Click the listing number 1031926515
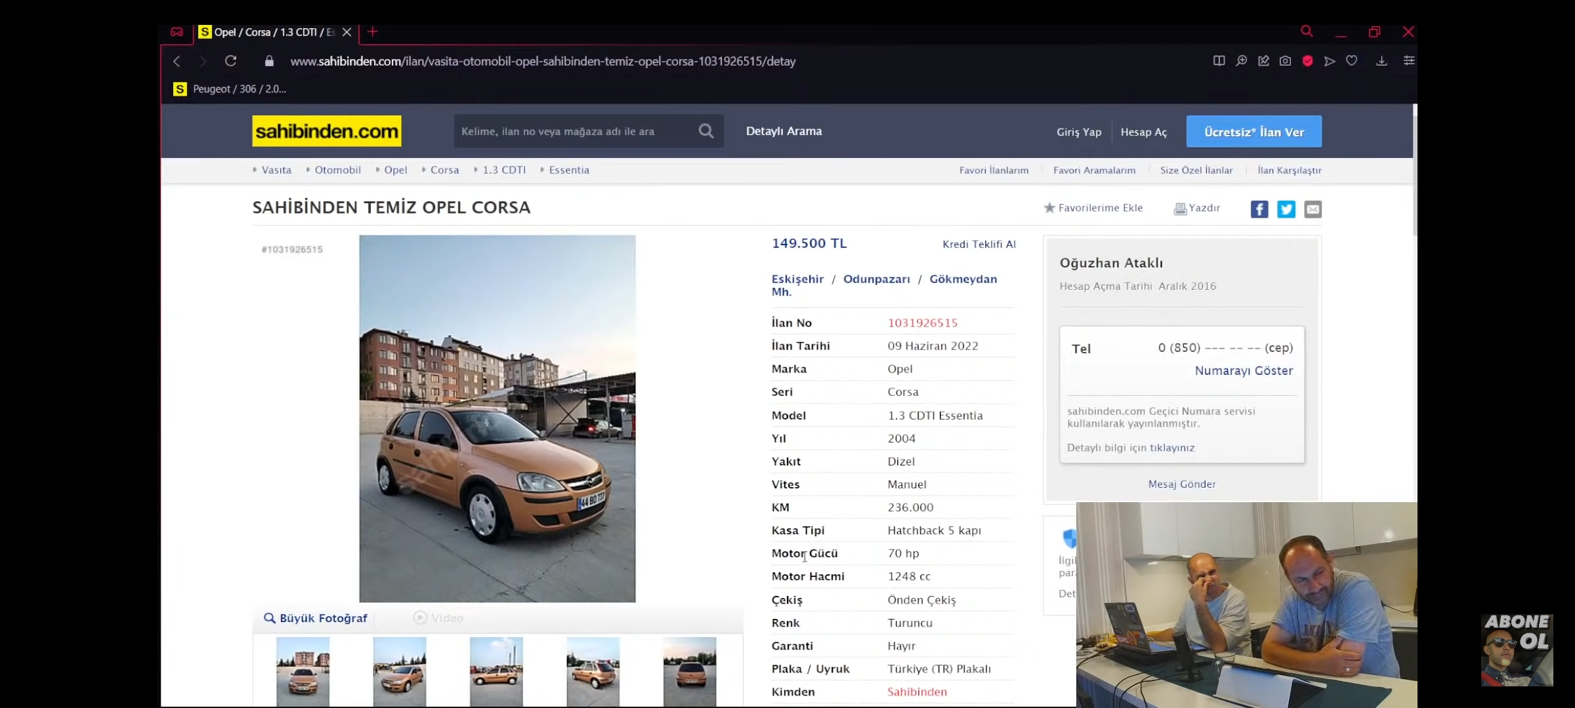 click(x=923, y=323)
